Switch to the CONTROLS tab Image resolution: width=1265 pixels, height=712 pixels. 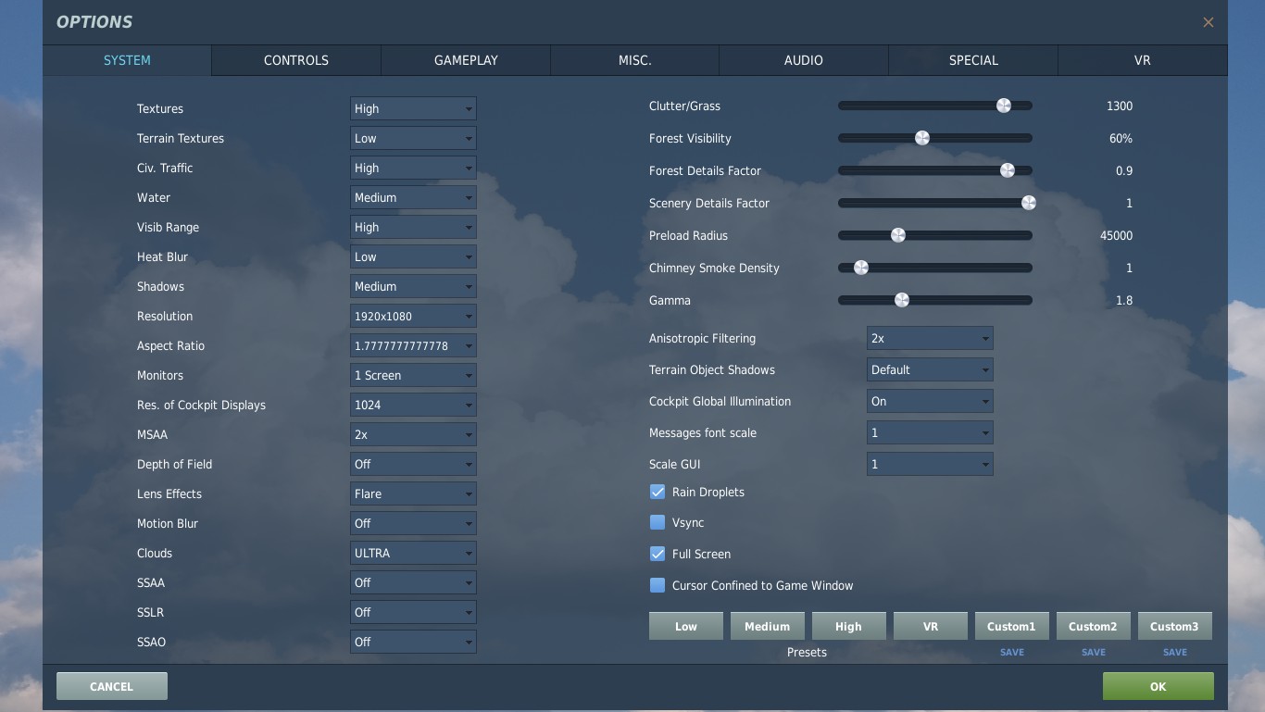[296, 60]
